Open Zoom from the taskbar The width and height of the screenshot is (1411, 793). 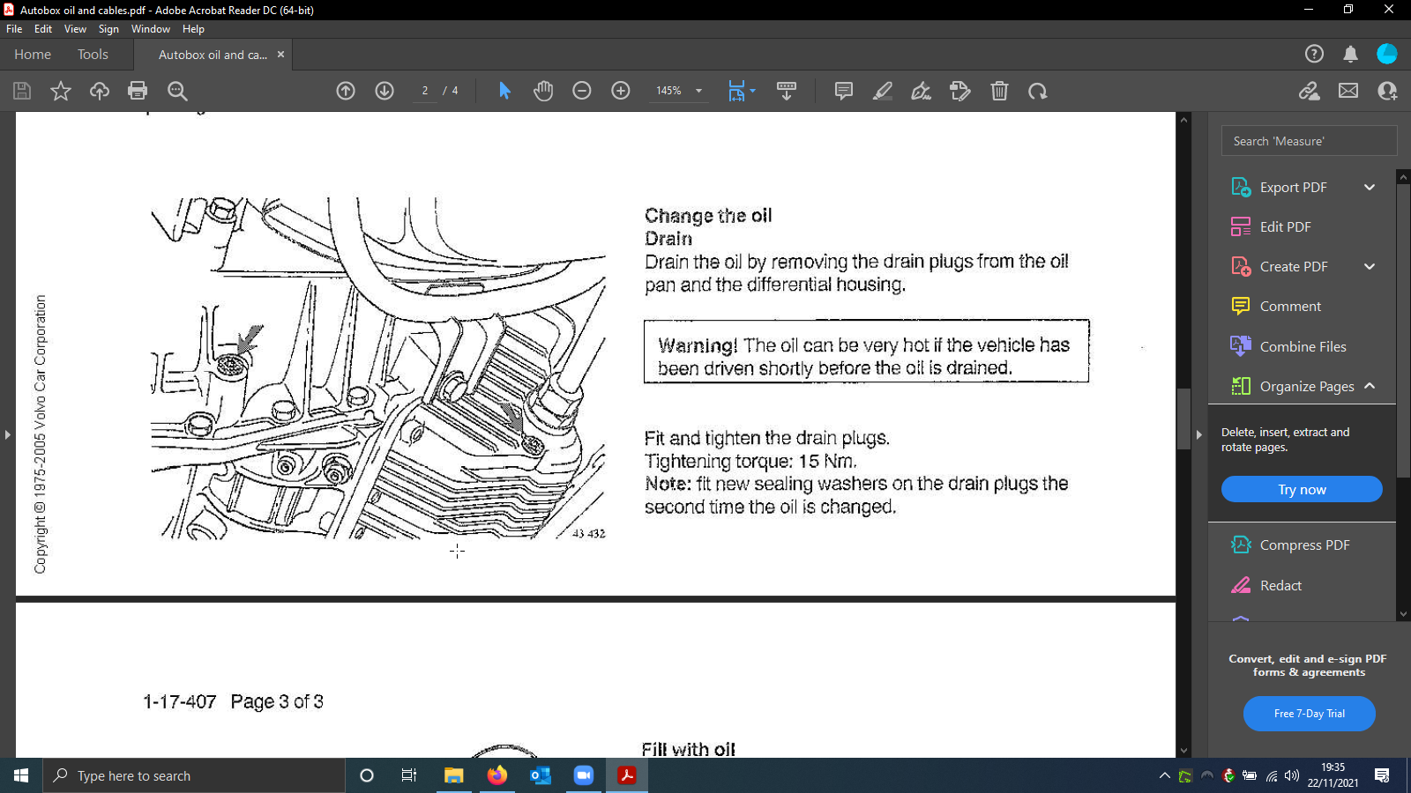point(584,775)
